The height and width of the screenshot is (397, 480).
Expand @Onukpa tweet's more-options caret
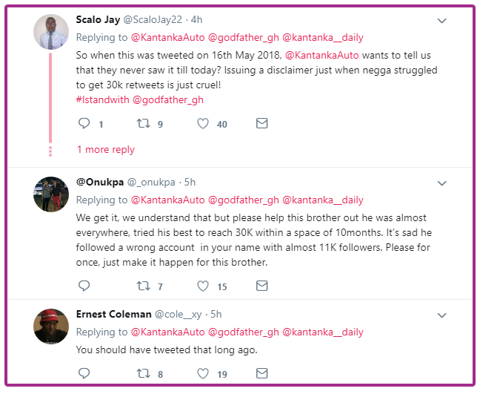442,183
